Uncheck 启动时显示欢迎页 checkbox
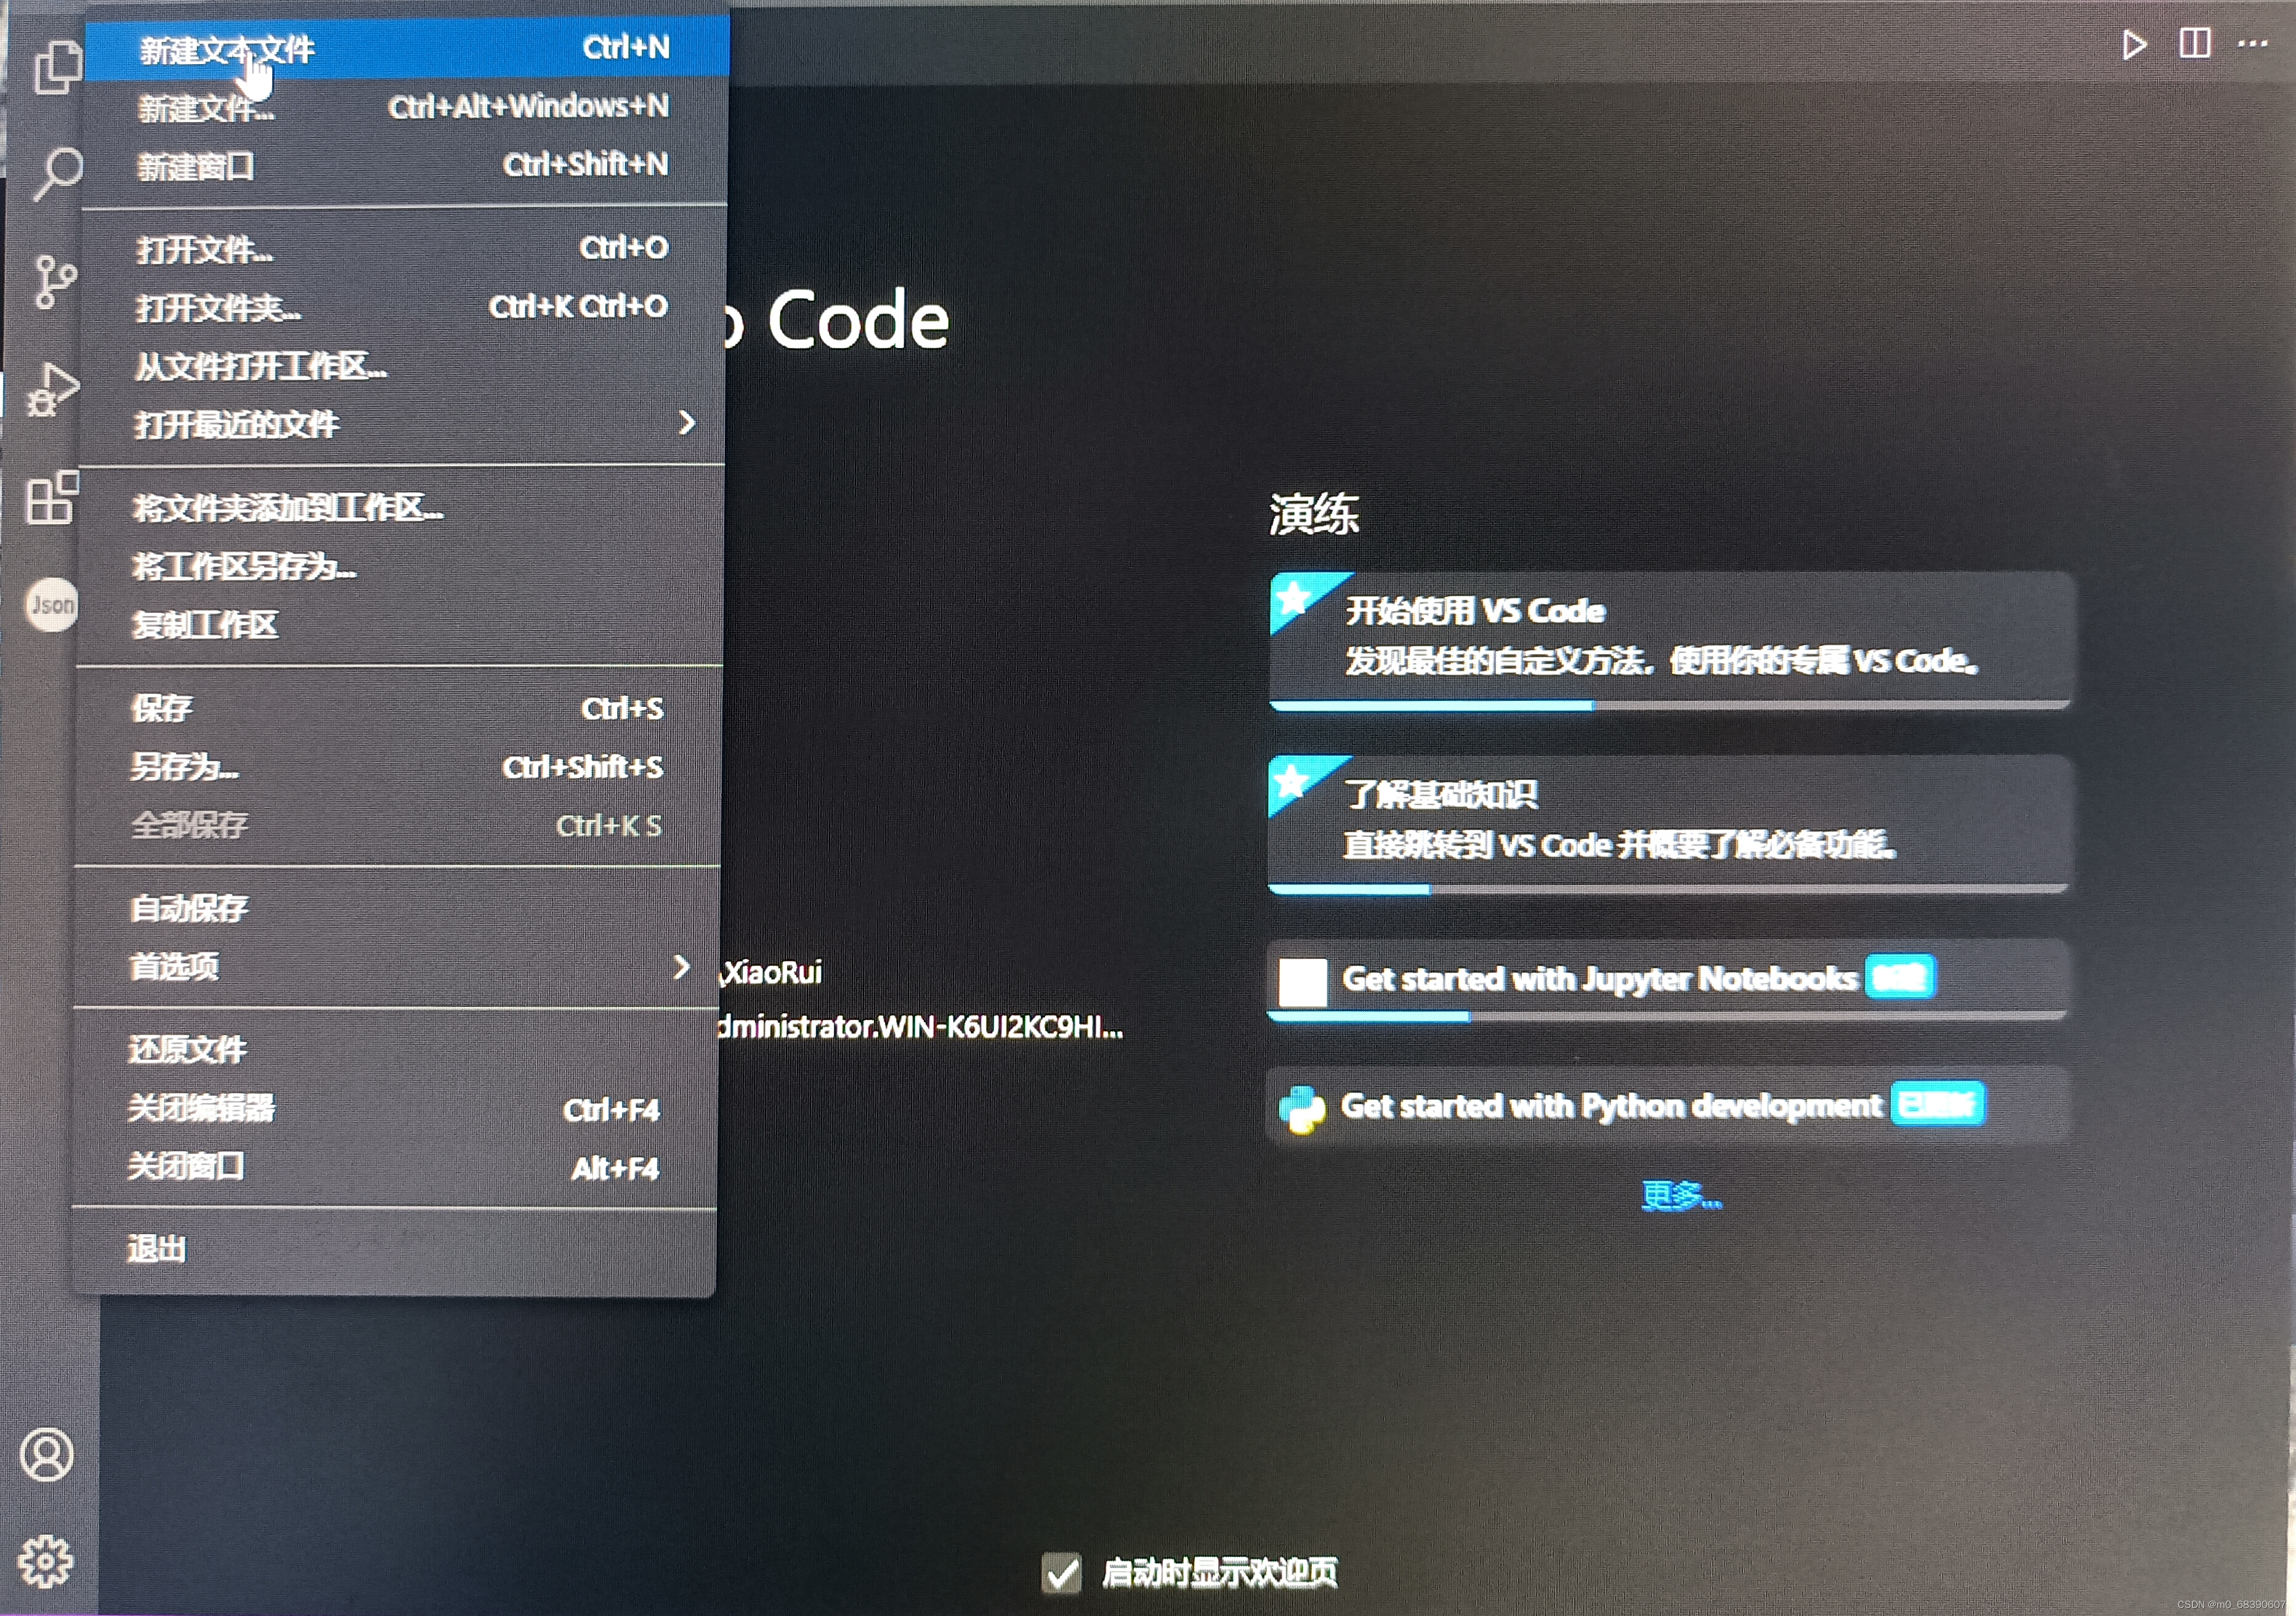 [1061, 1573]
